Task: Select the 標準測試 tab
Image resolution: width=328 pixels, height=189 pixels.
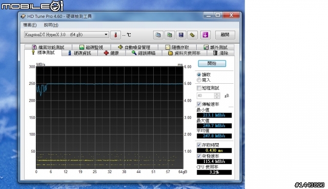Action: point(43,53)
